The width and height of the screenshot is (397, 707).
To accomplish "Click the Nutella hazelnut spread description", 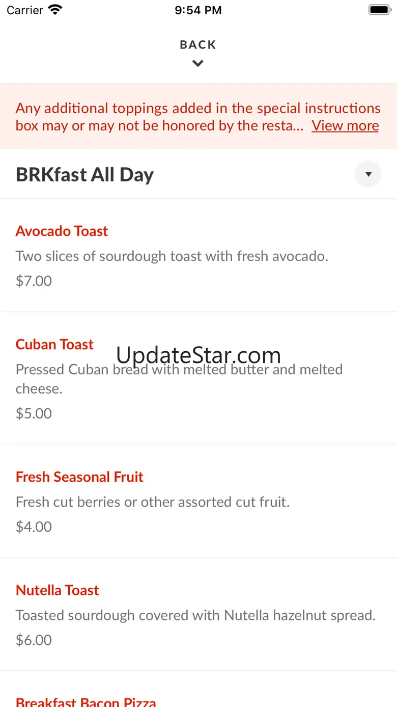I will pyautogui.click(x=195, y=615).
